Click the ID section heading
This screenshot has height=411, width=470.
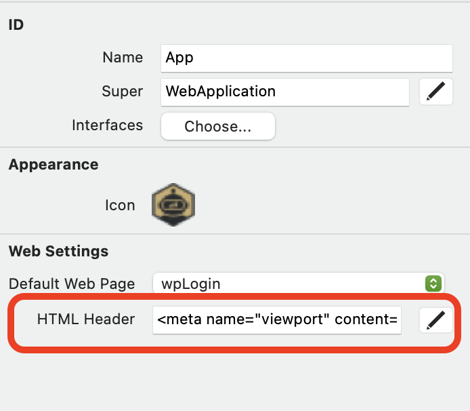(x=16, y=24)
